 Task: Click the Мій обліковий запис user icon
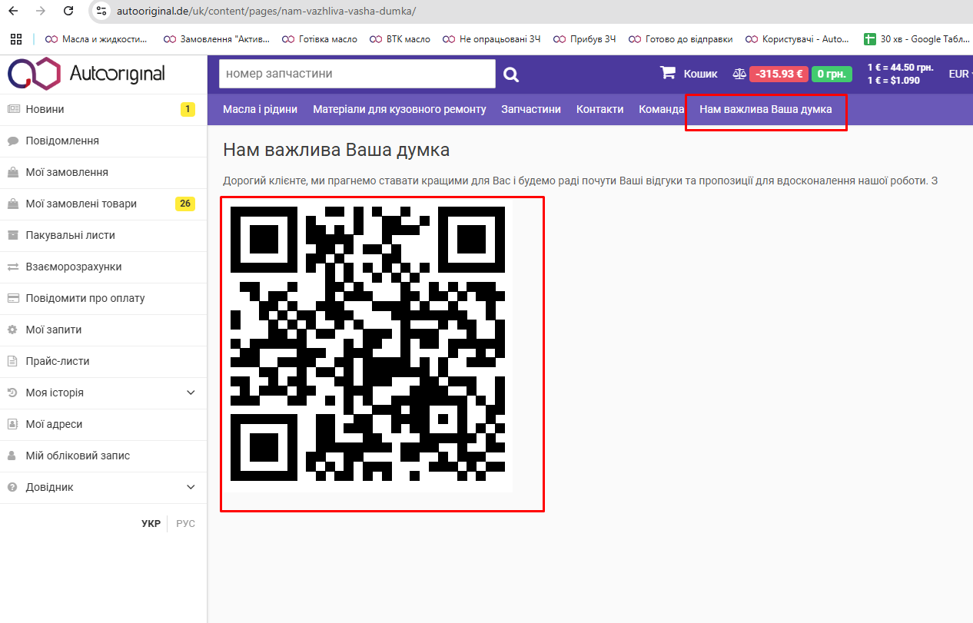[13, 456]
